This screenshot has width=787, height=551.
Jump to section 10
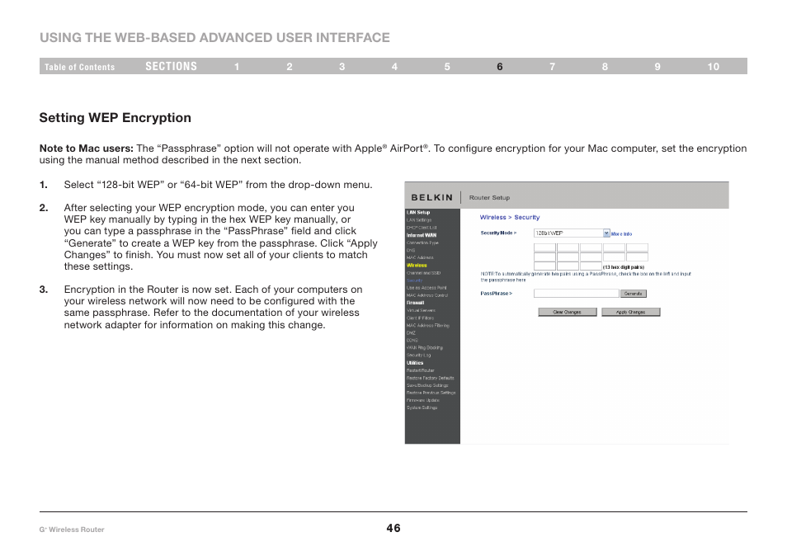tap(714, 67)
